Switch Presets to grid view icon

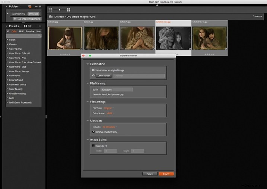pyautogui.click(x=25, y=26)
